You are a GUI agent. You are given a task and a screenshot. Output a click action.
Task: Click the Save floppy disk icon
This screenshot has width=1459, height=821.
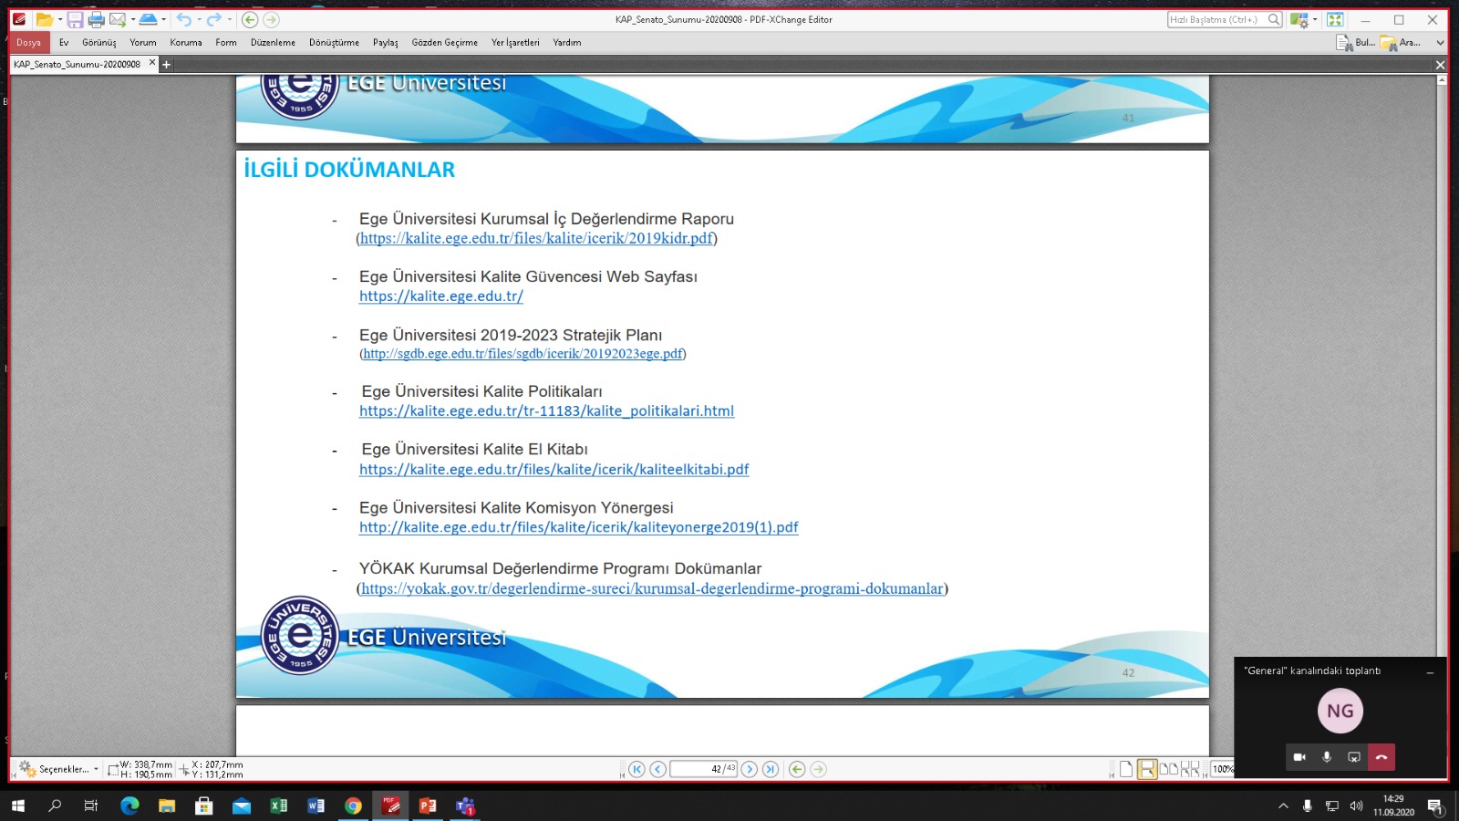75,19
